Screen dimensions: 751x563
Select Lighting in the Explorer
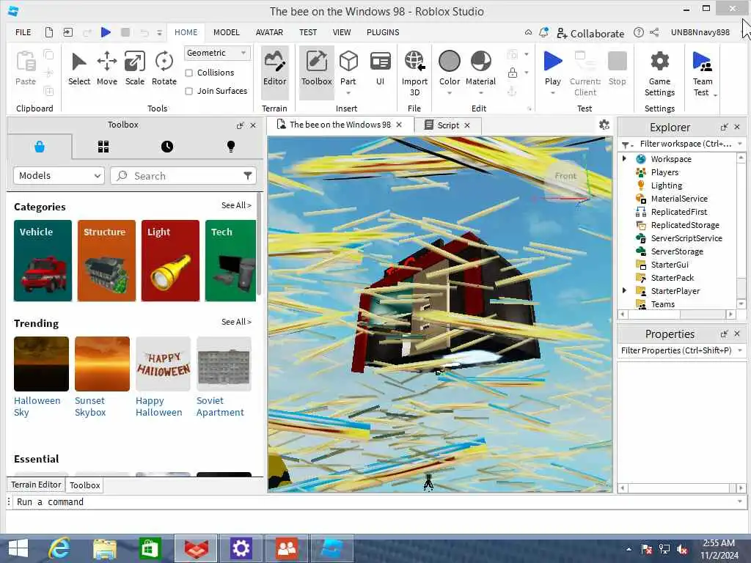tap(666, 185)
